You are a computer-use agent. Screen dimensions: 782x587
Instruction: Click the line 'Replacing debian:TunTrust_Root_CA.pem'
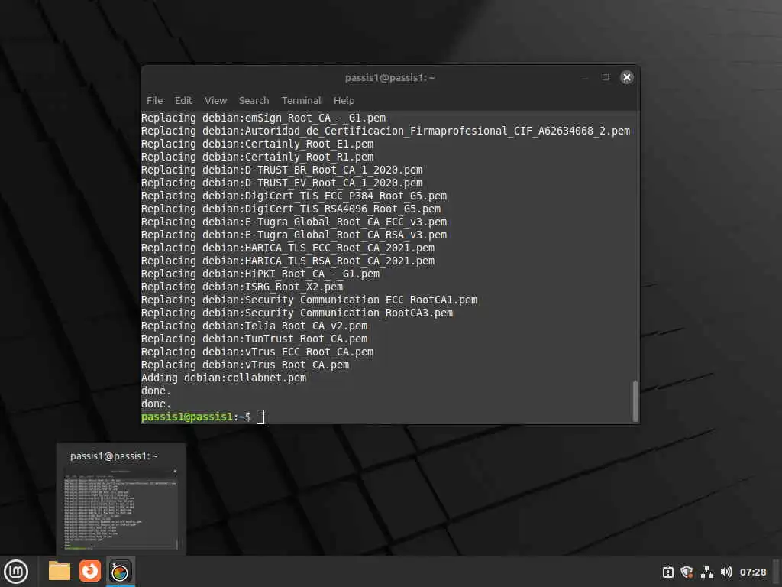254,339
